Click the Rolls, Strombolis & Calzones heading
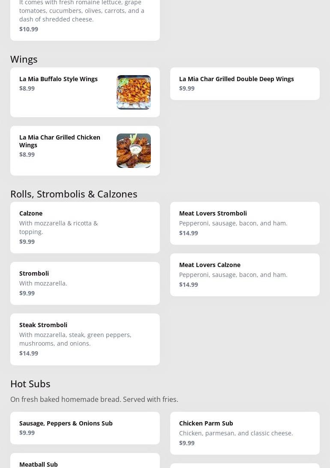 (74, 194)
